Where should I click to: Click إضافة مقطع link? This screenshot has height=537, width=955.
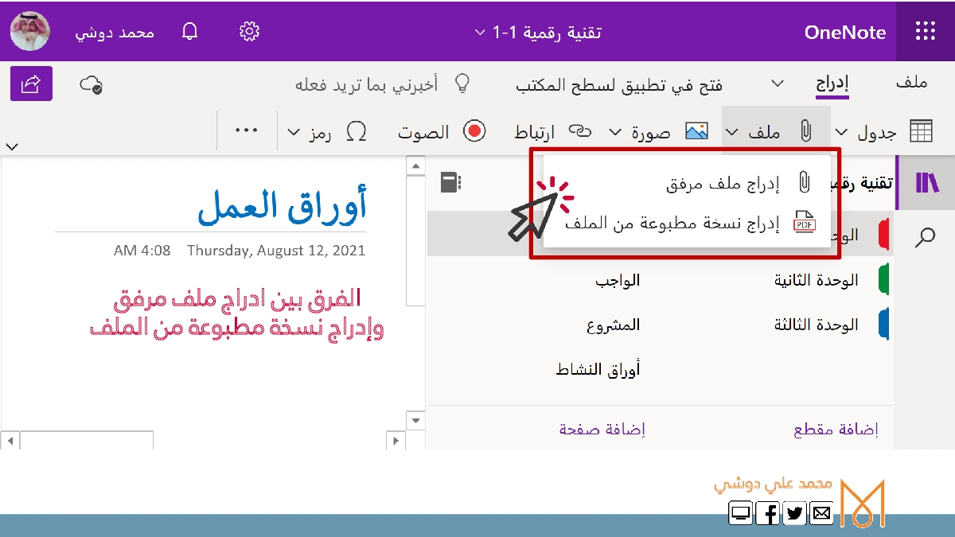(x=836, y=430)
